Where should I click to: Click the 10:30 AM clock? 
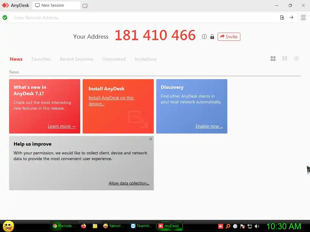(x=284, y=226)
